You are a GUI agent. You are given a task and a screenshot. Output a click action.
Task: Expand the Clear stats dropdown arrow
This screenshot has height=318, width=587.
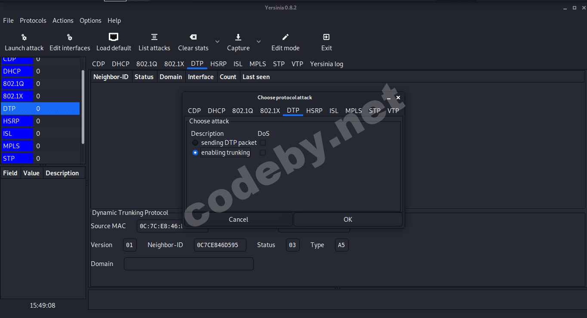tap(217, 42)
